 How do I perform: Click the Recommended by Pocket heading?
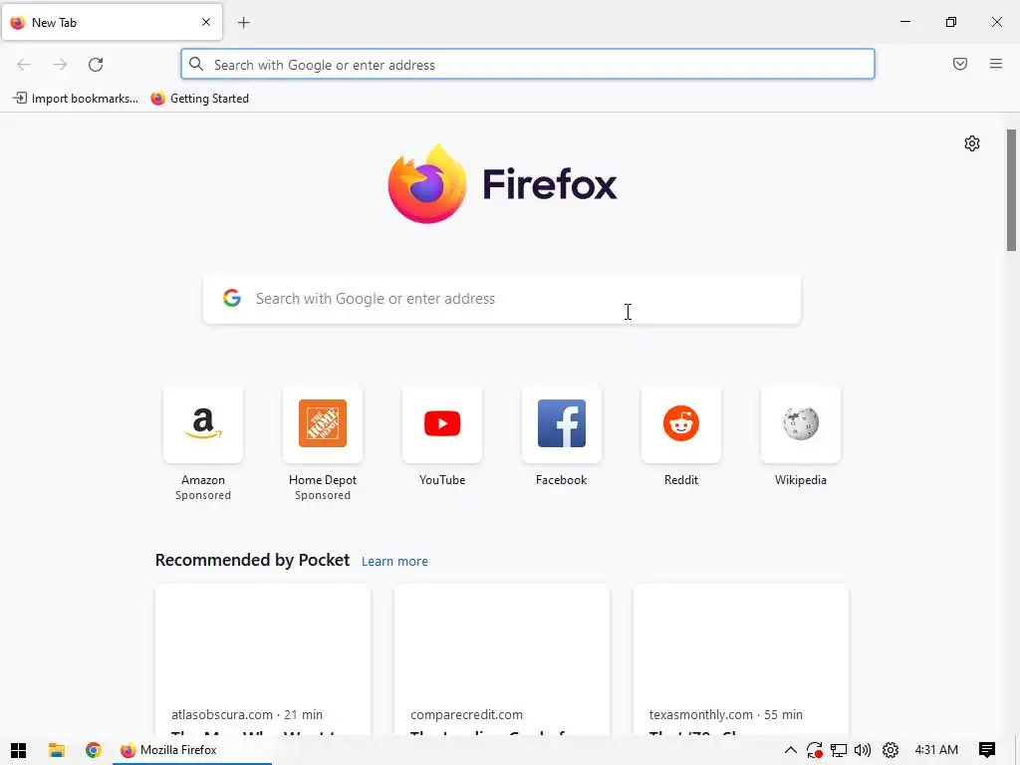pyautogui.click(x=252, y=560)
